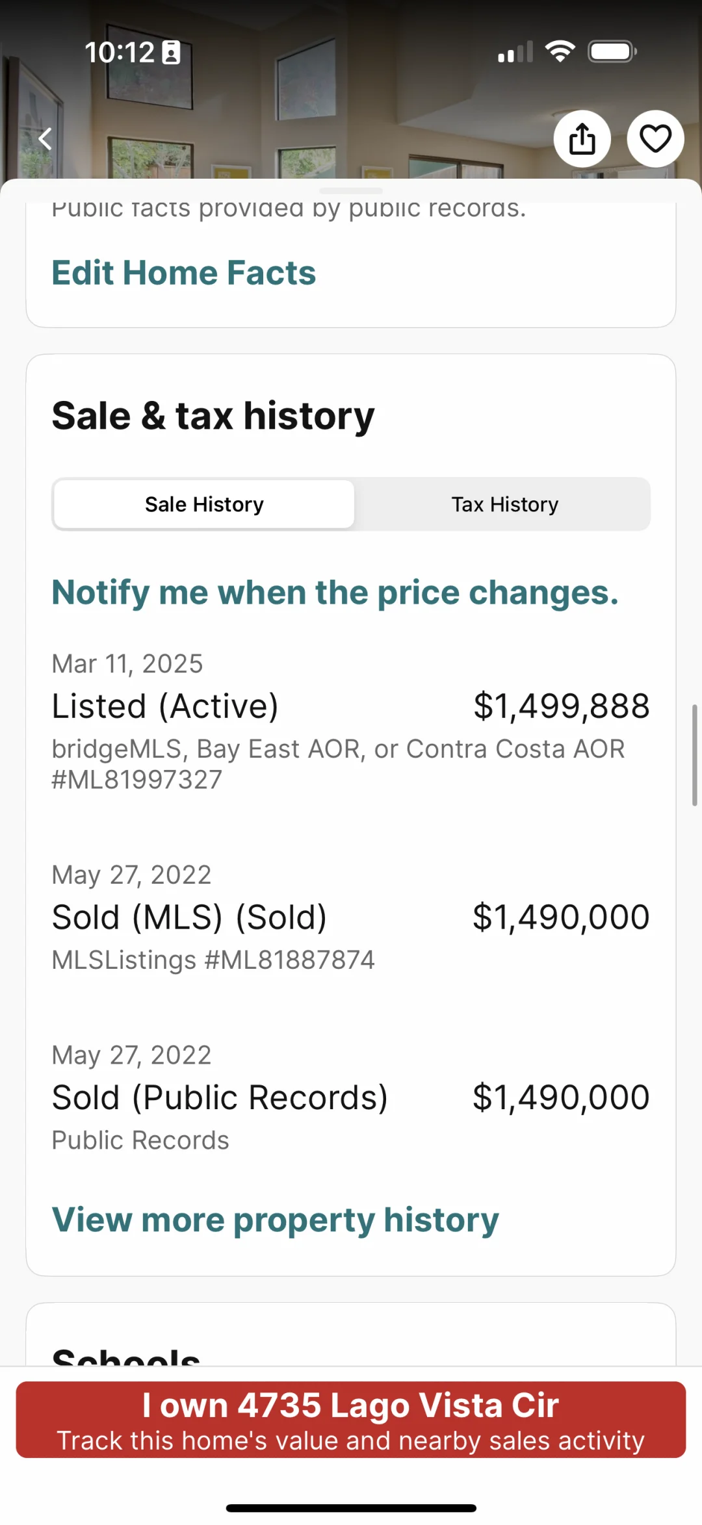The height and width of the screenshot is (1525, 702).
Task: Select the Sold (Public Records) history entry
Action: (351, 1097)
